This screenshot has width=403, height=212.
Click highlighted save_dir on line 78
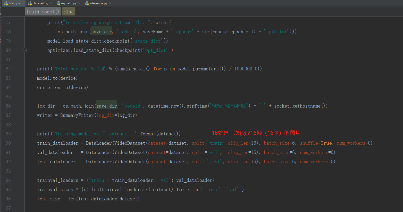tap(102, 32)
